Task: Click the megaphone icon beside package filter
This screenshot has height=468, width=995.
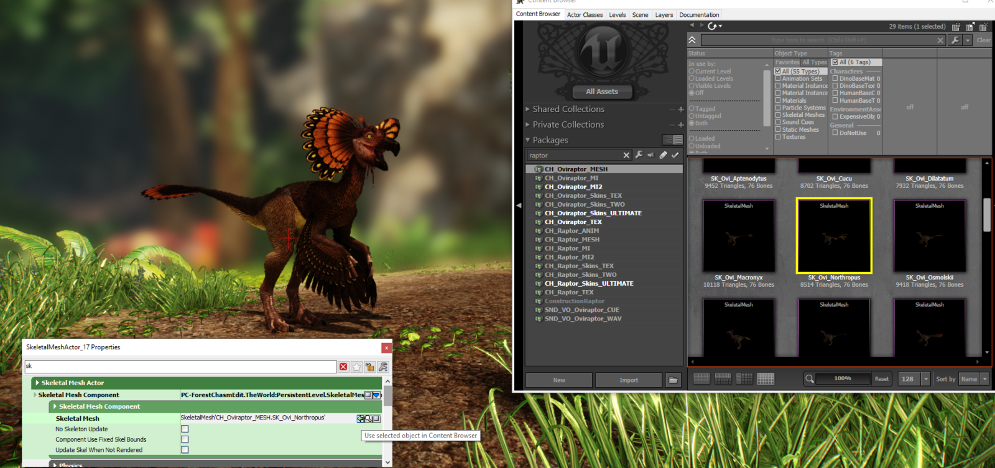Action: point(650,155)
